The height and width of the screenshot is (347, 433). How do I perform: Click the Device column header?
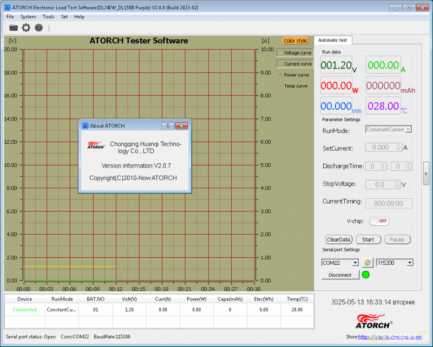(24, 299)
